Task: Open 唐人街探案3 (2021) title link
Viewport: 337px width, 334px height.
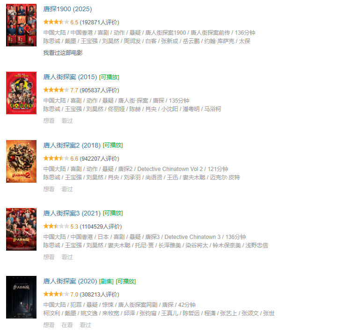Action: pyautogui.click(x=72, y=213)
